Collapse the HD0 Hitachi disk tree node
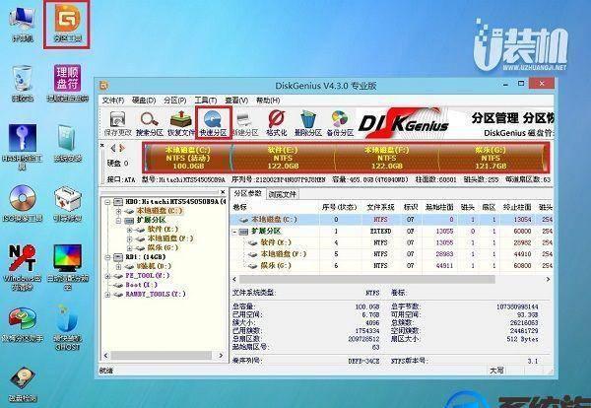591x408 pixels. [x=107, y=202]
